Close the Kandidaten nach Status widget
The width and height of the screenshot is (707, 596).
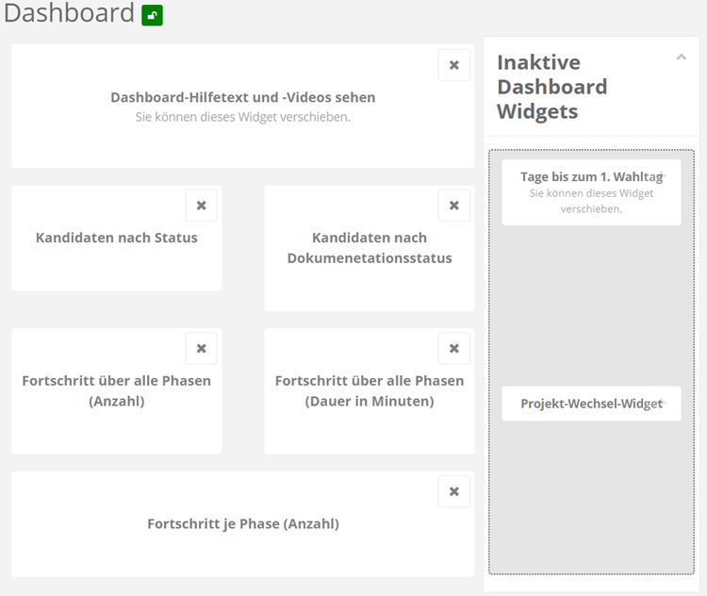[x=201, y=206]
